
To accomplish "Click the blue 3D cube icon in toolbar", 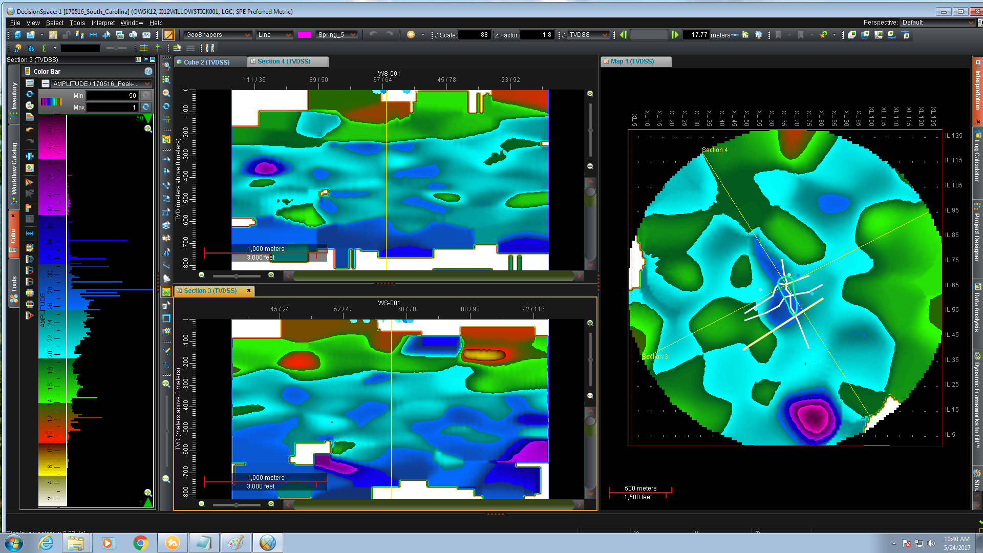I will point(17,35).
